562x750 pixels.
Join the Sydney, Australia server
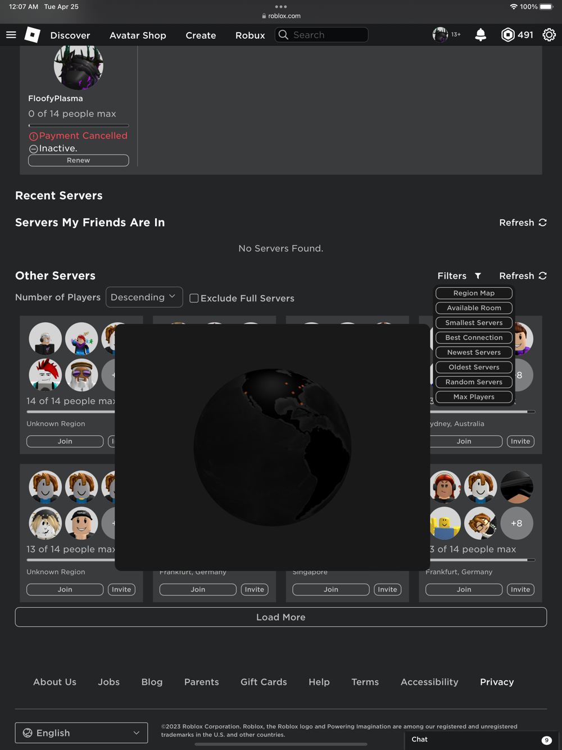[x=466, y=441]
